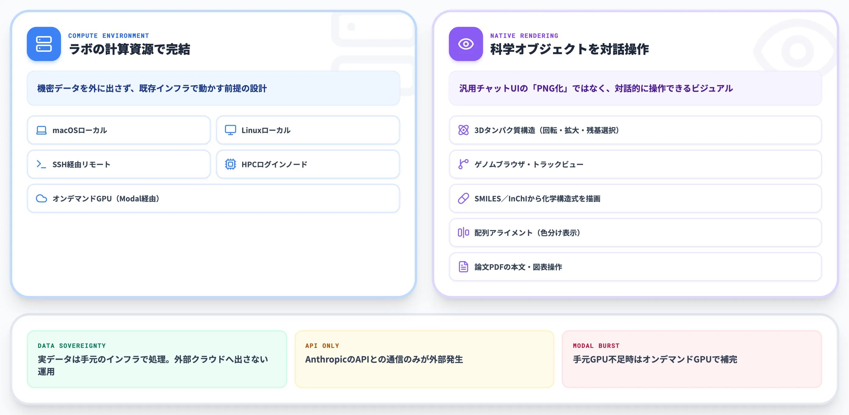The width and height of the screenshot is (849, 415).
Task: Click the heading ラボの計算資源で完結
Action: click(x=129, y=49)
